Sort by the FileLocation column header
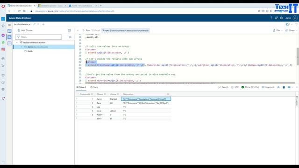The height and width of the screenshot is (168, 299). [x=128, y=94]
